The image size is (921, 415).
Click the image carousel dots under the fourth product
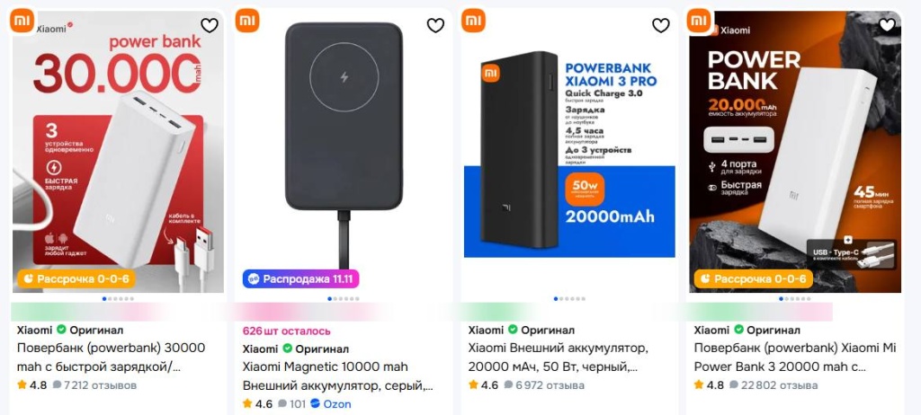coord(794,298)
